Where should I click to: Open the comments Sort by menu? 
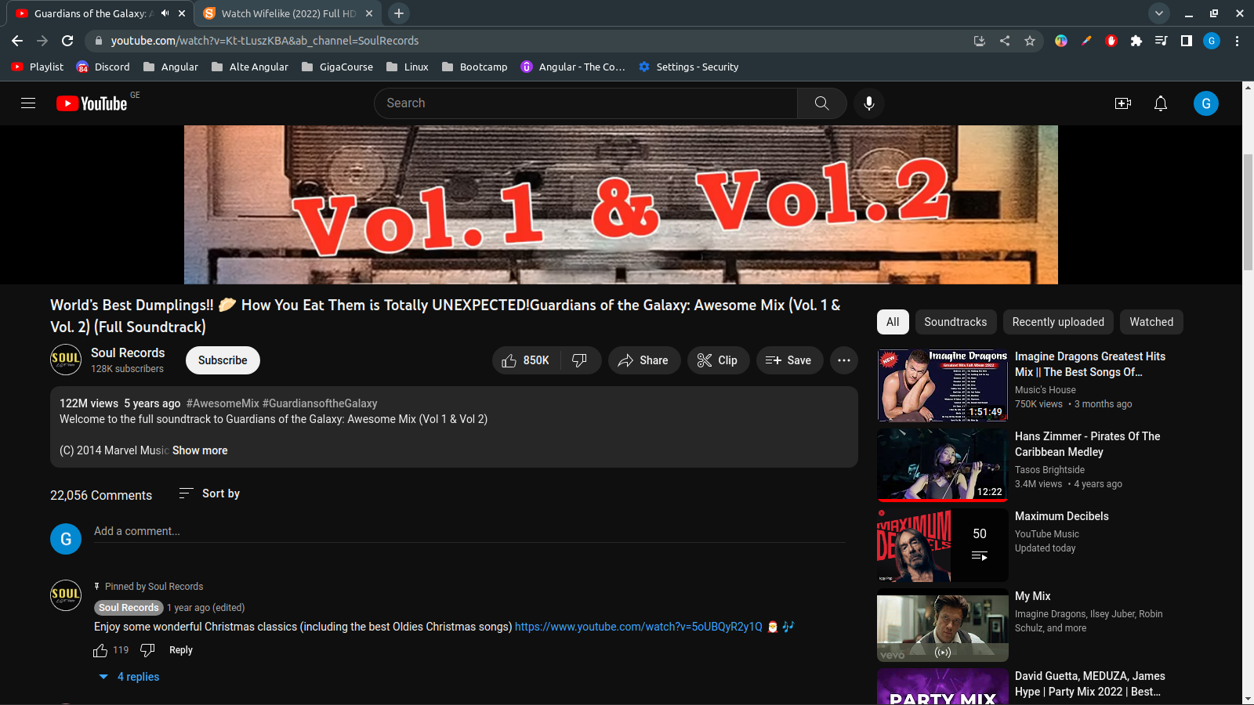coord(209,493)
